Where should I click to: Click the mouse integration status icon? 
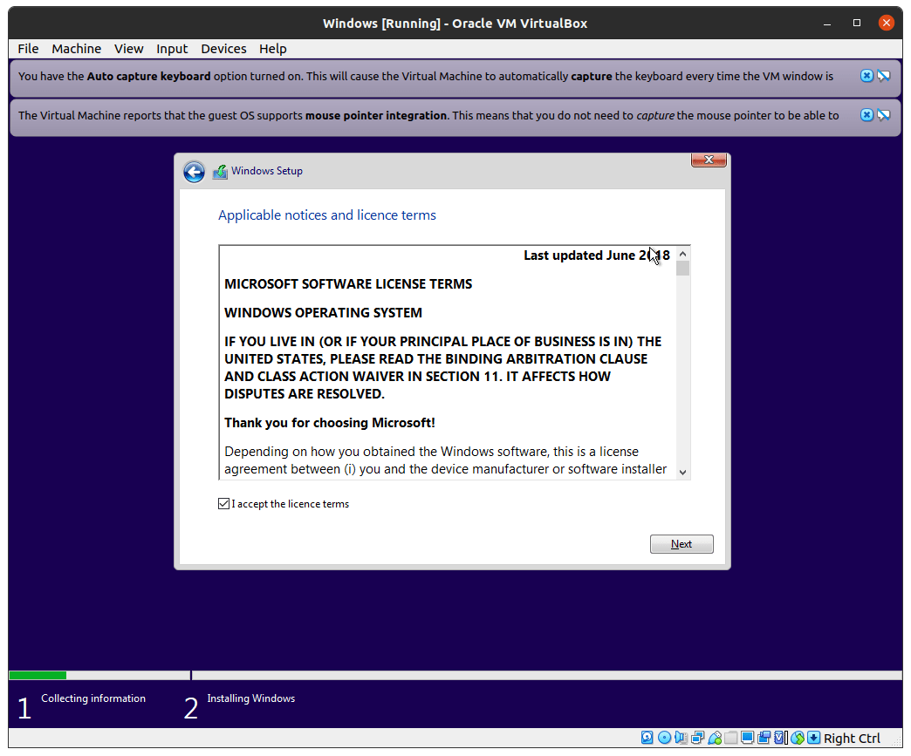[x=798, y=738]
